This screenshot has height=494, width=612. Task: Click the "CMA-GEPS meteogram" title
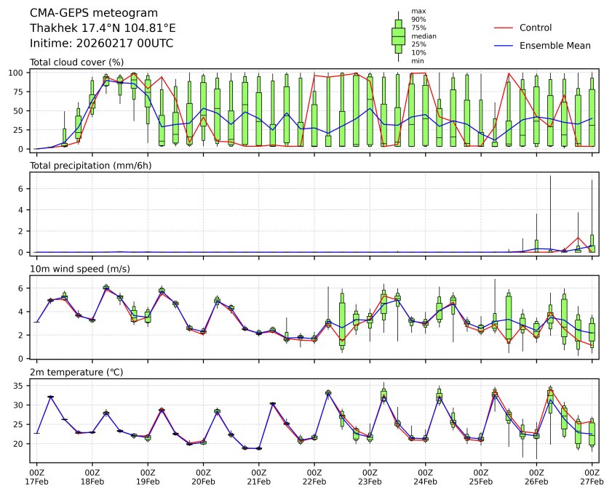[x=89, y=13]
